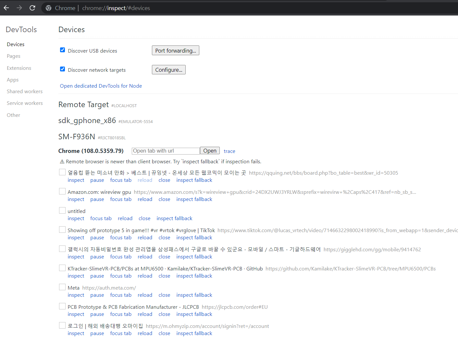Click the Open button beside url field
The image size is (458, 337).
click(210, 151)
